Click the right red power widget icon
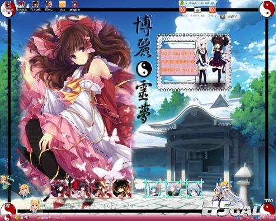The image size is (276, 221). click(x=212, y=9)
